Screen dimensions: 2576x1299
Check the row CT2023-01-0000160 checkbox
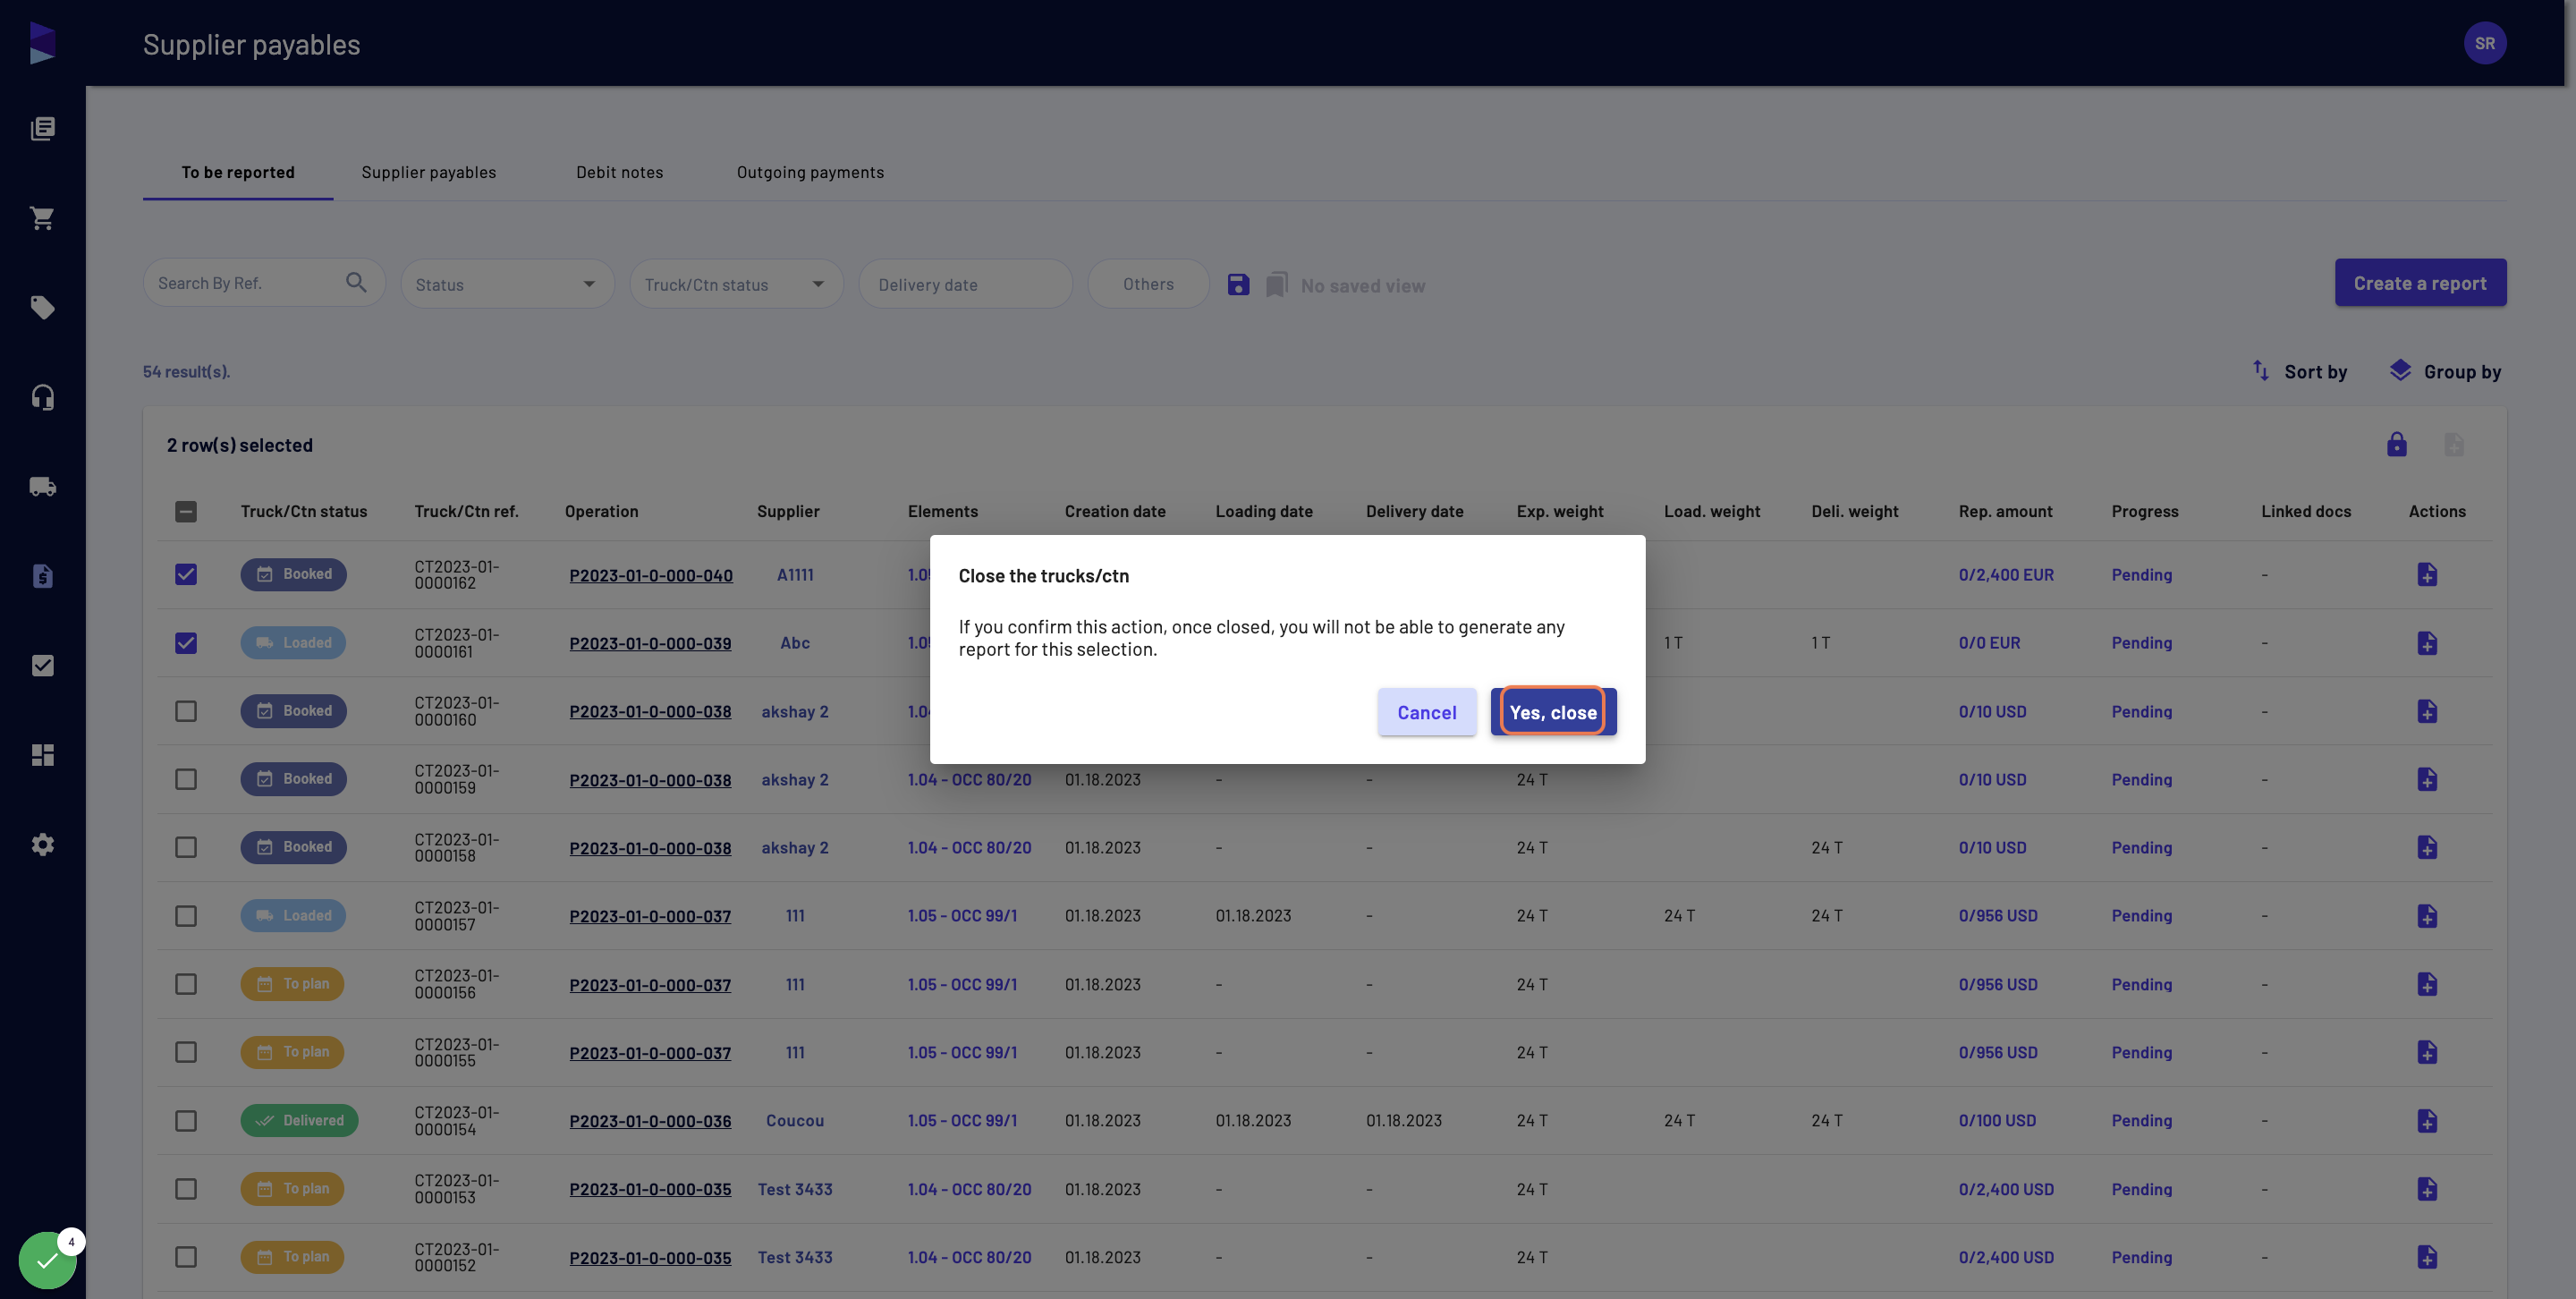tap(186, 711)
